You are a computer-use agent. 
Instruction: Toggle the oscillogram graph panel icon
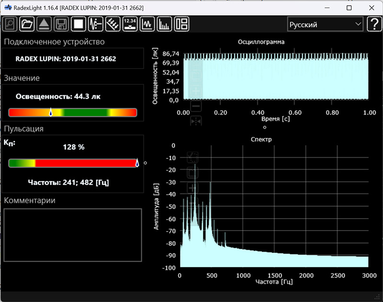147,24
